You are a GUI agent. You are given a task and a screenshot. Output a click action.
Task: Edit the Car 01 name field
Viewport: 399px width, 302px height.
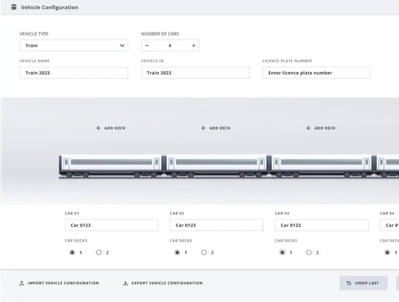tap(111, 225)
